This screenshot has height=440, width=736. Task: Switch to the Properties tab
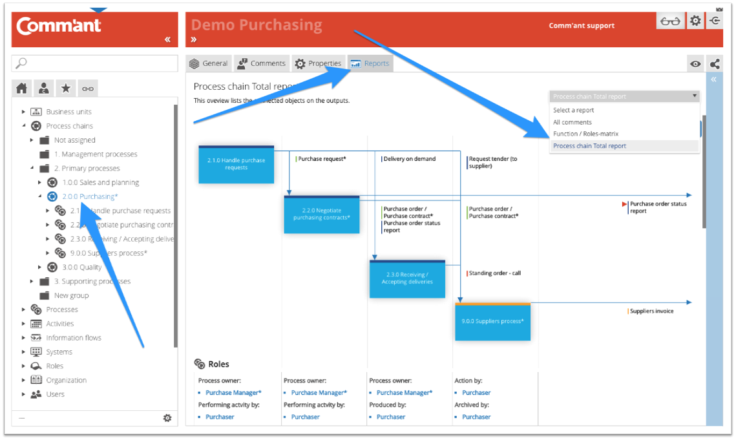pyautogui.click(x=319, y=63)
